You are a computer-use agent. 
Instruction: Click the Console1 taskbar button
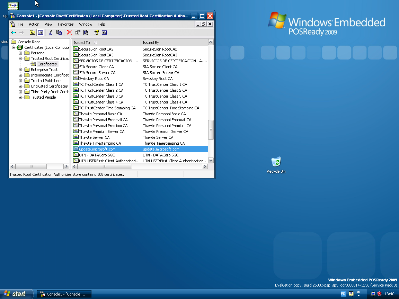pyautogui.click(x=64, y=294)
